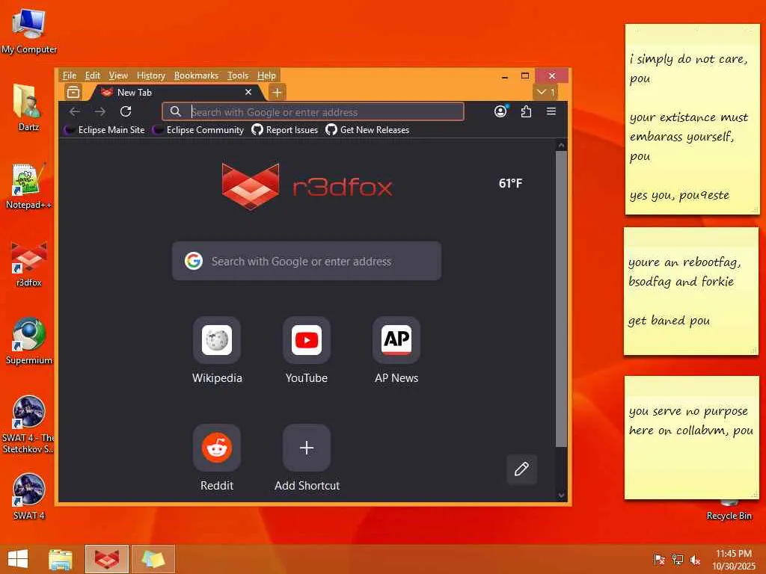Click sticky note 'i simply do not care'
The width and height of the screenshot is (766, 574).
pyautogui.click(x=692, y=120)
